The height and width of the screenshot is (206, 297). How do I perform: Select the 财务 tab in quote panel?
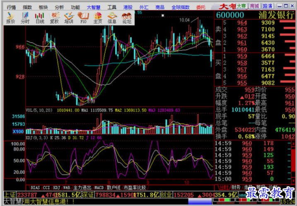pyautogui.click(x=236, y=187)
